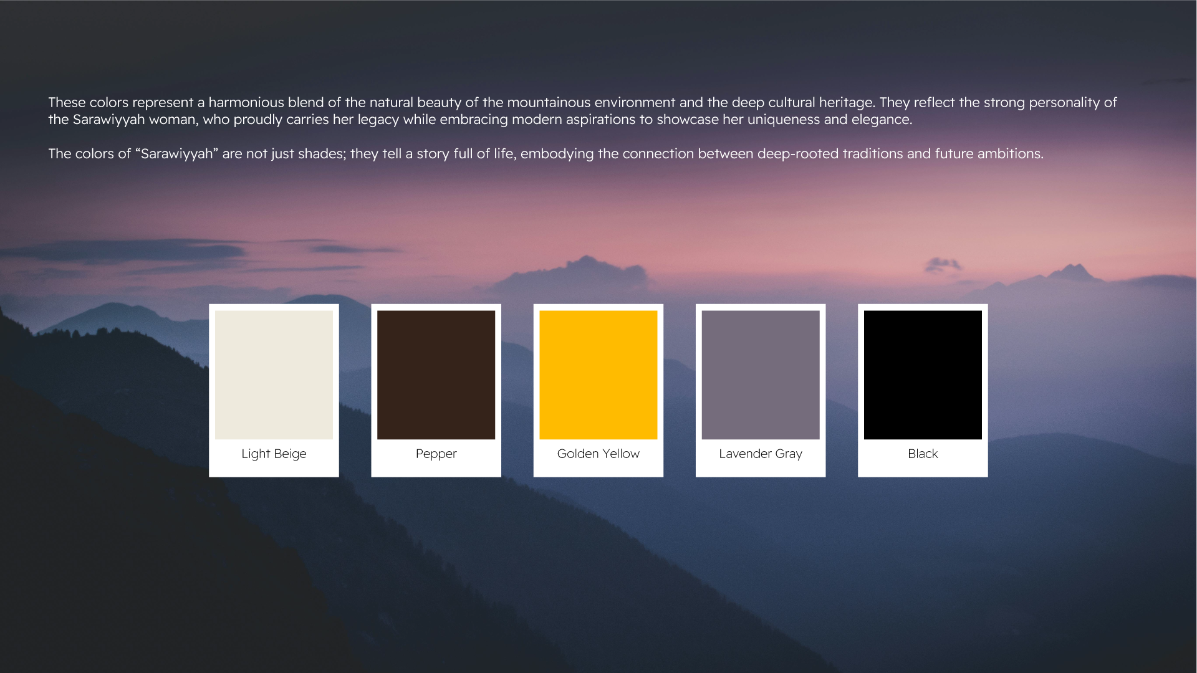The image size is (1197, 673).
Task: Click the dark streaky cloud at left
Action: (x=143, y=251)
